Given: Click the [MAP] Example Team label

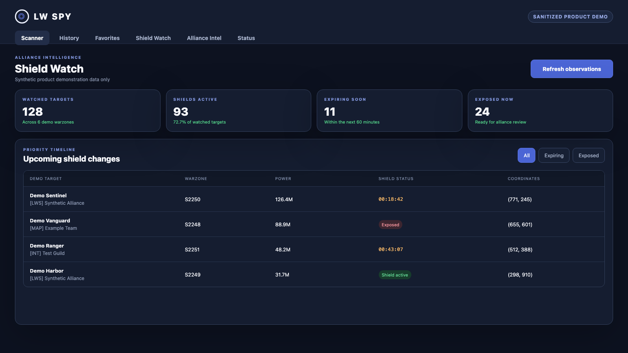Looking at the screenshot, I should (53, 228).
